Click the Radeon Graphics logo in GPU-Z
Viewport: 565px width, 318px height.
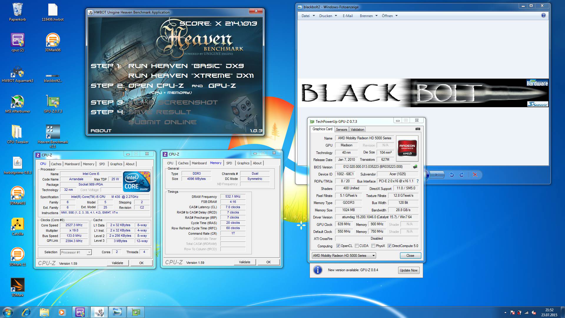point(407,148)
